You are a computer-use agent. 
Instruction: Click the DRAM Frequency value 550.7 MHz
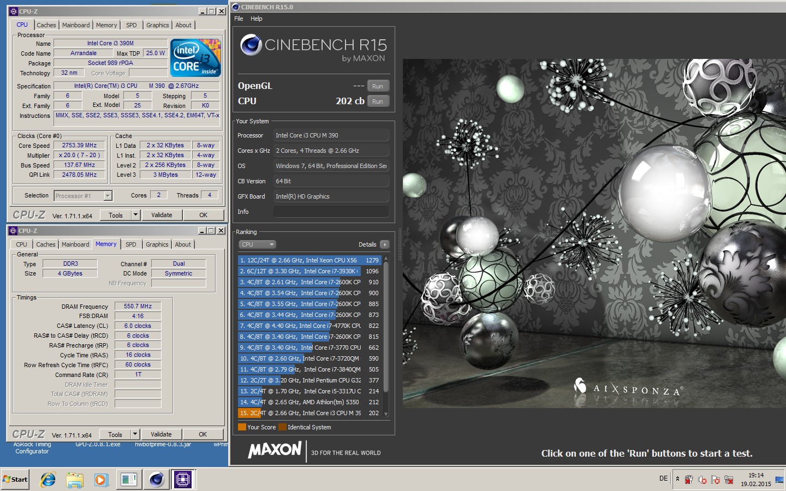point(138,307)
